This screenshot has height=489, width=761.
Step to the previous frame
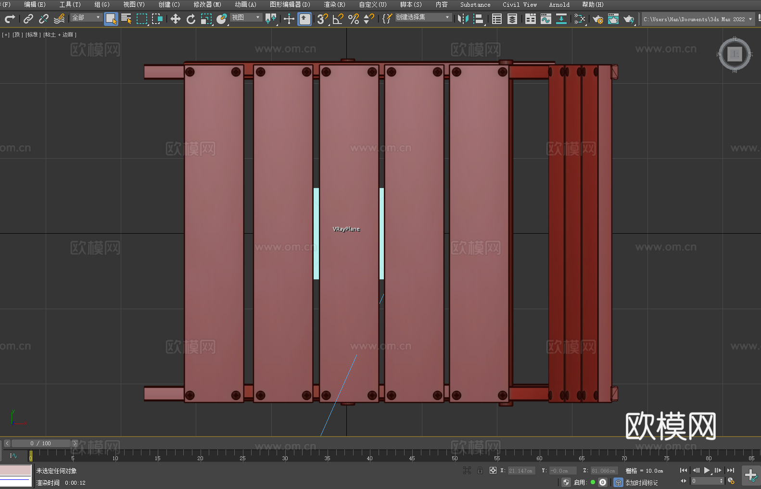[696, 470]
